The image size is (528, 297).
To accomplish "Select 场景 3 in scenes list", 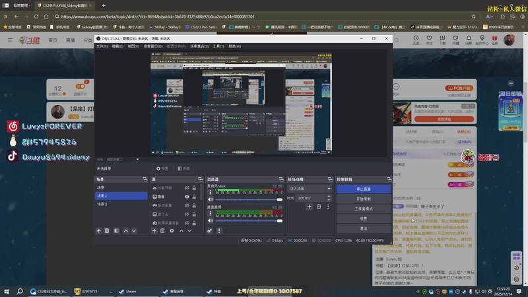I will [102, 205].
